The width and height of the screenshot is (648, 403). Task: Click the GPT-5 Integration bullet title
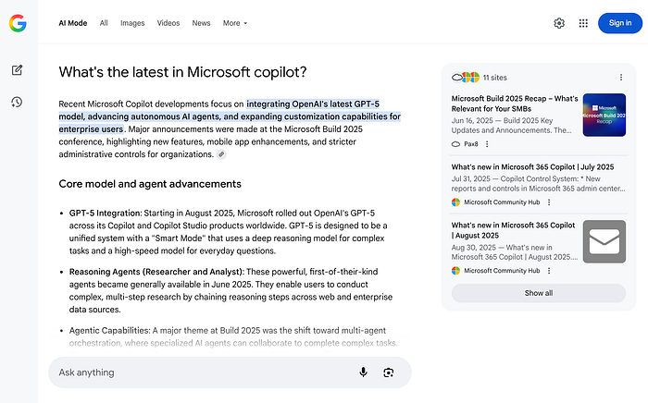(105, 214)
